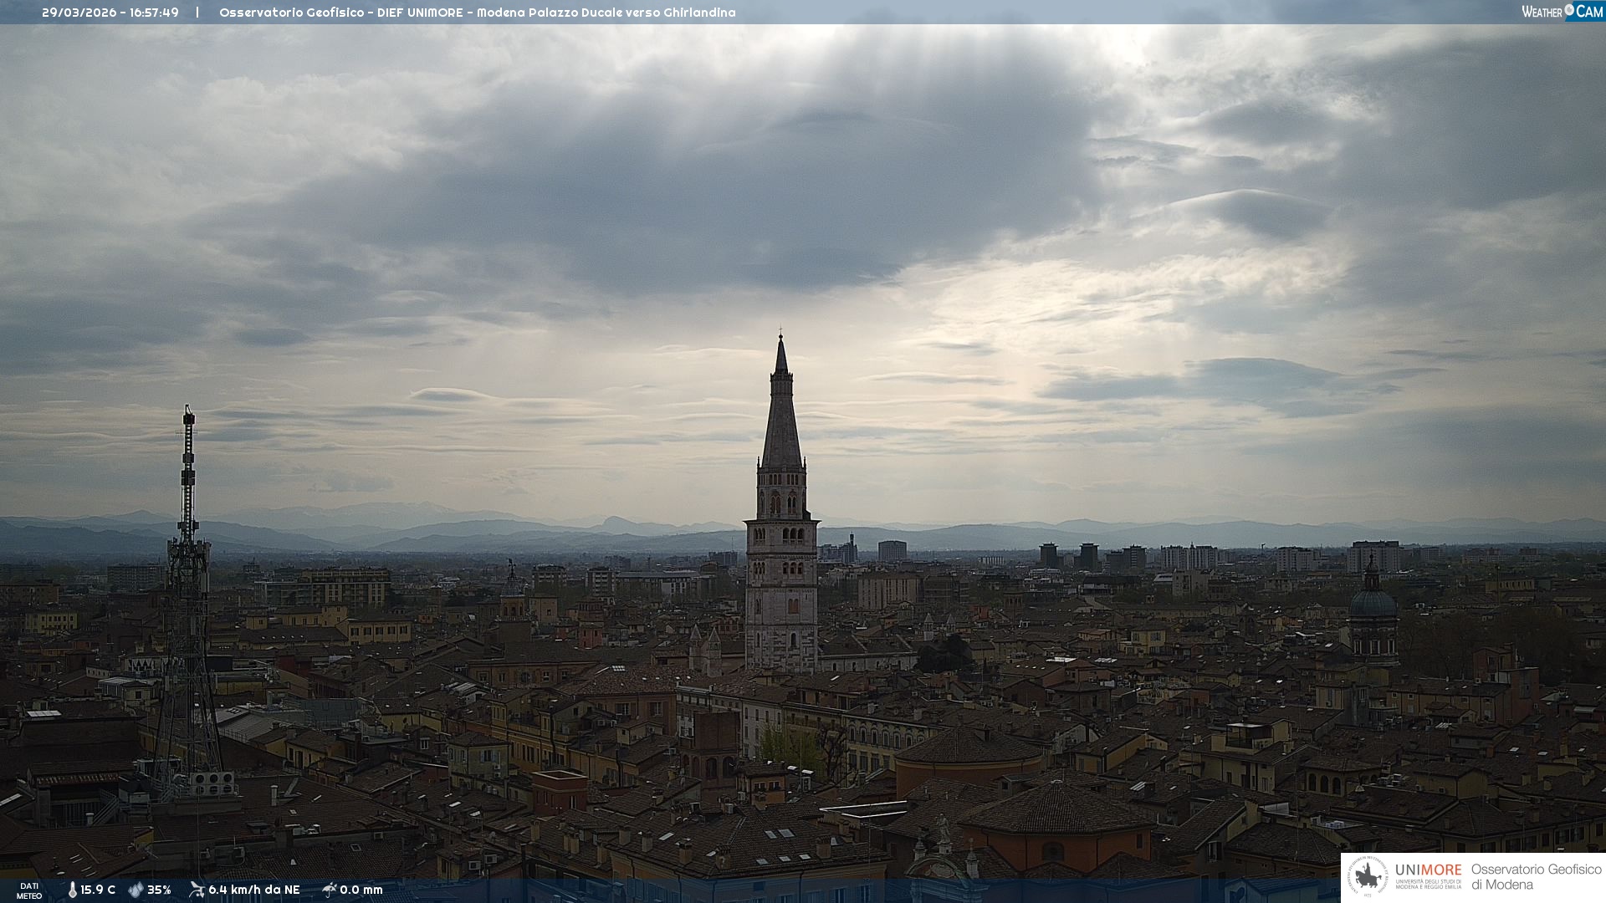Click the date and time stamp
1606x903 pixels.
tap(110, 13)
